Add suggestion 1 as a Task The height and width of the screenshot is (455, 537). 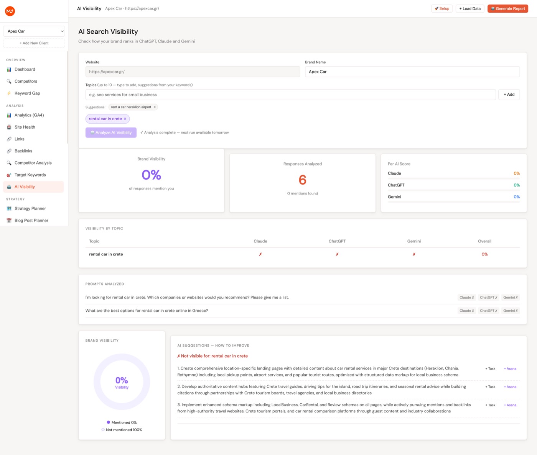coord(490,368)
